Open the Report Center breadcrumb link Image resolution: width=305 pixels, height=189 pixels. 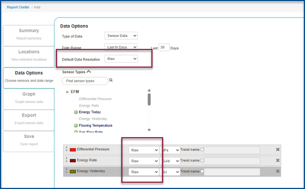18,7
